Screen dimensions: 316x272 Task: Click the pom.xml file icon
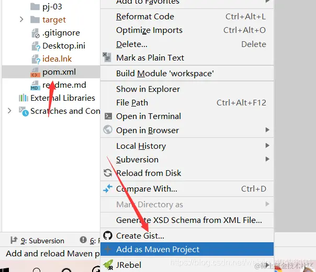pyautogui.click(x=35, y=73)
